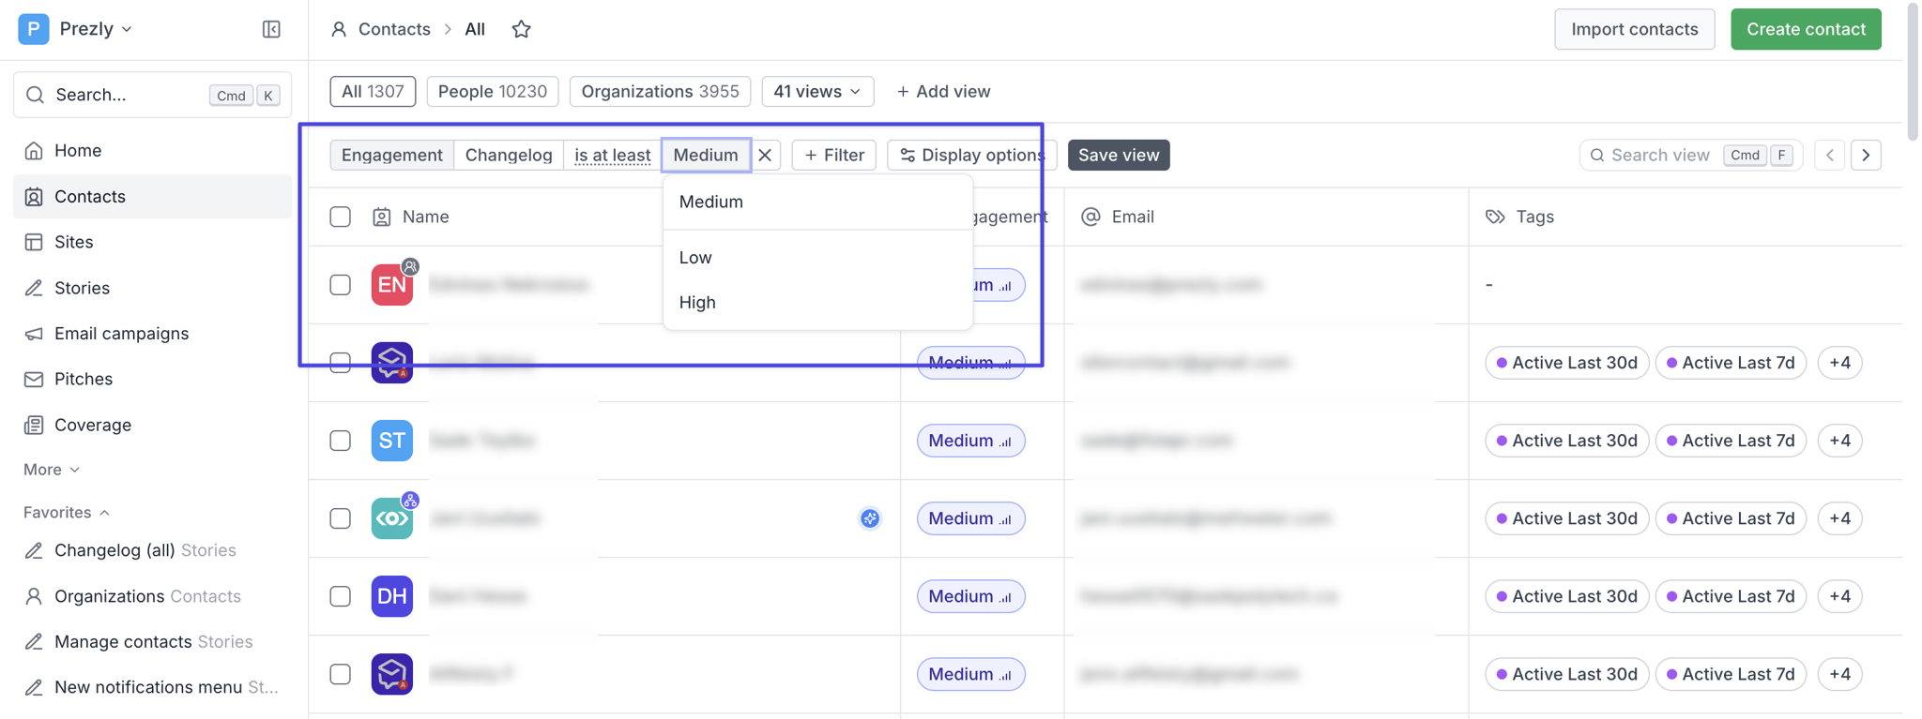Open the Home sidebar item
The image size is (1922, 719).
click(152, 150)
